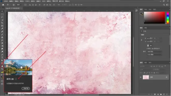Create a new layer with the plus-square icon
The width and height of the screenshot is (171, 96).
point(164,94)
